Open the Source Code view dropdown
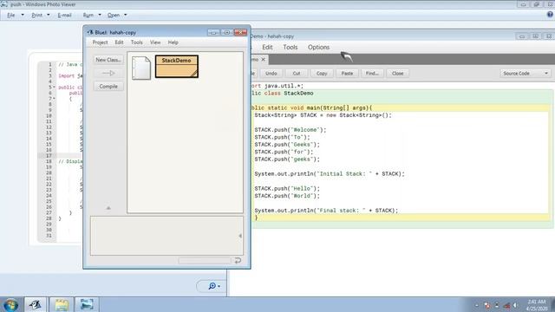555x312 pixels. pyautogui.click(x=525, y=73)
